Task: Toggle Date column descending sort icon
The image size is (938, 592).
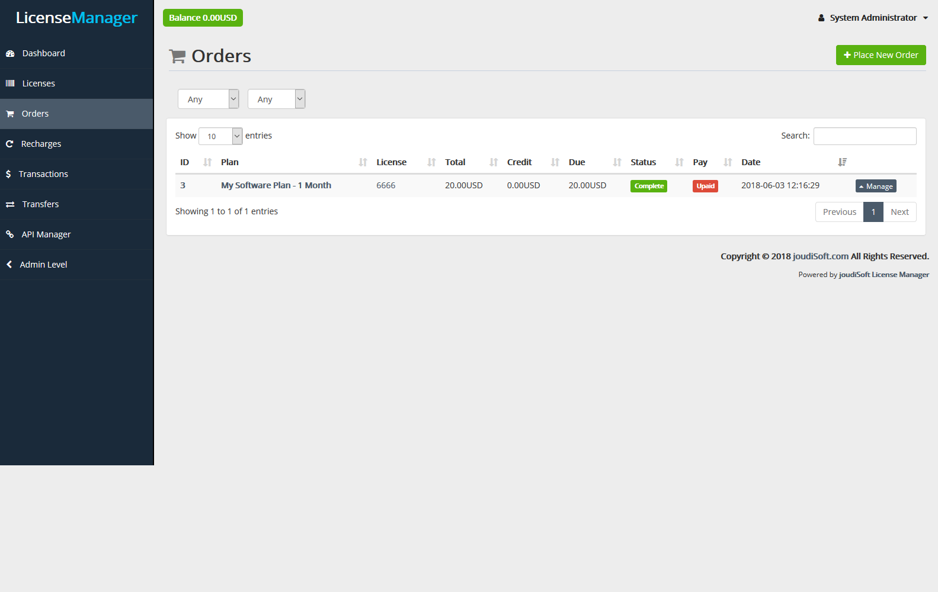Action: coord(843,162)
